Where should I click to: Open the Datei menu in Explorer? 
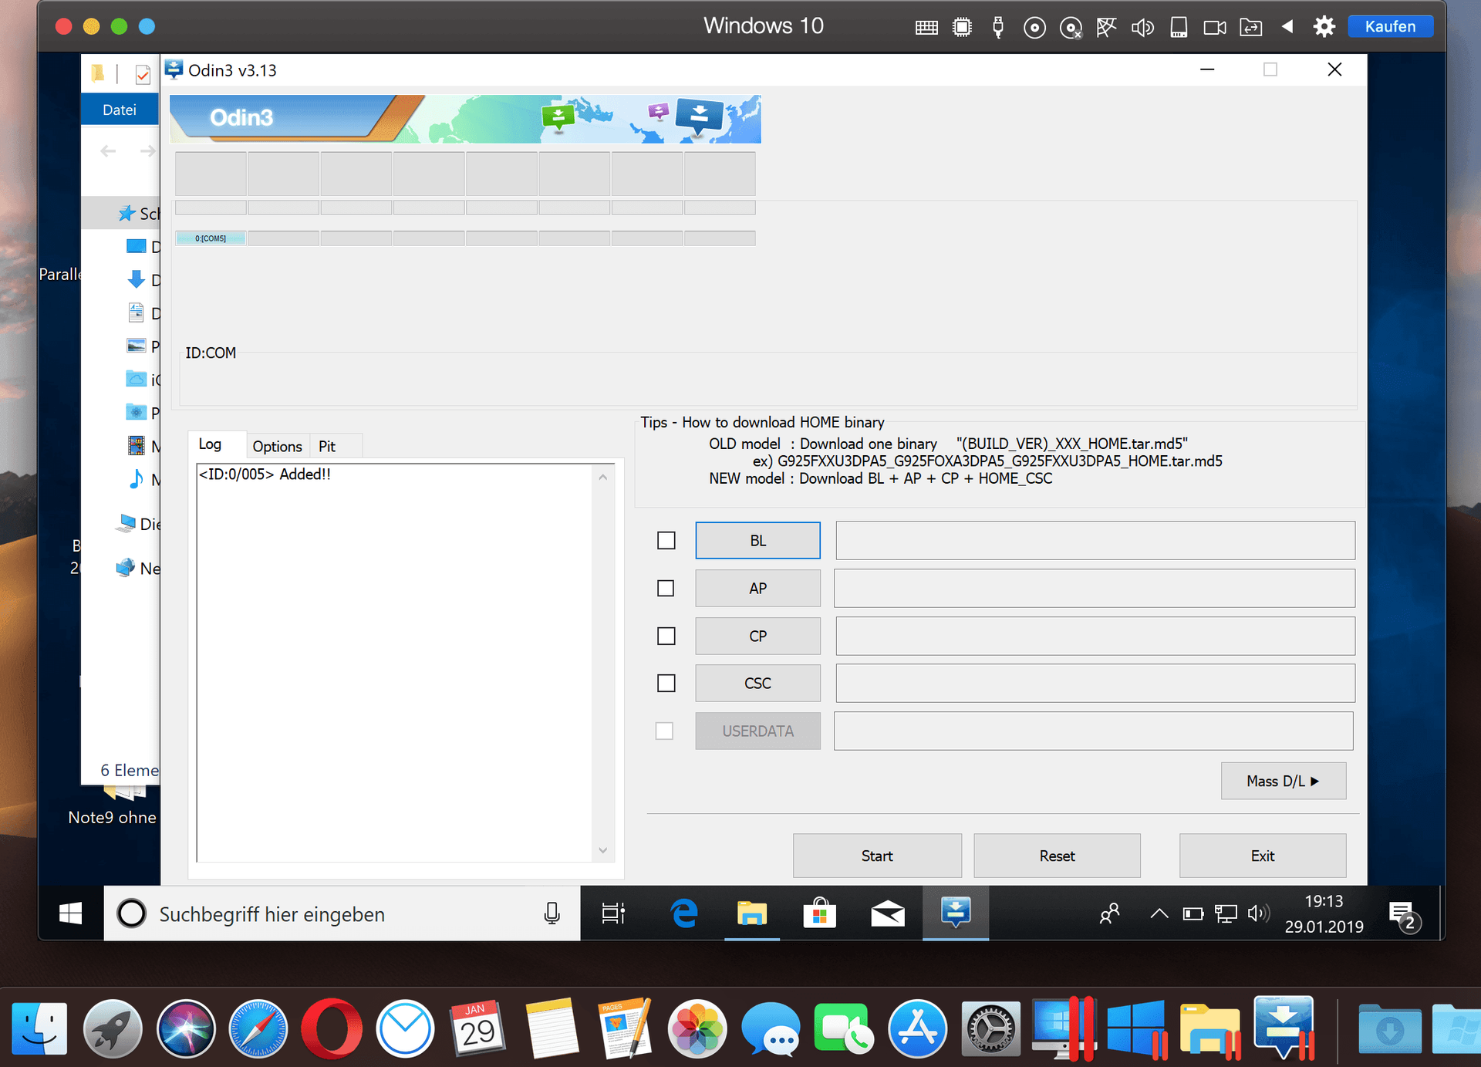pos(120,110)
